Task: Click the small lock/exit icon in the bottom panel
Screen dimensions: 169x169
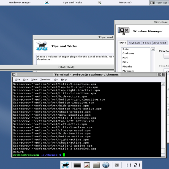Action: click(x=117, y=165)
